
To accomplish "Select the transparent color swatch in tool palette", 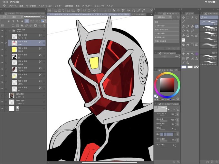I will [x=196, y=67].
